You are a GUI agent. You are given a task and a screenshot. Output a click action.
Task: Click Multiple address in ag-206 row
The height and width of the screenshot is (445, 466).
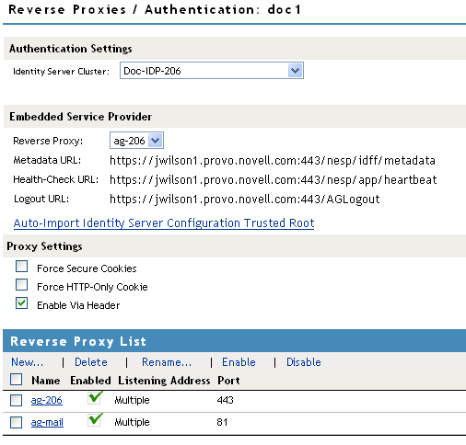tap(132, 400)
